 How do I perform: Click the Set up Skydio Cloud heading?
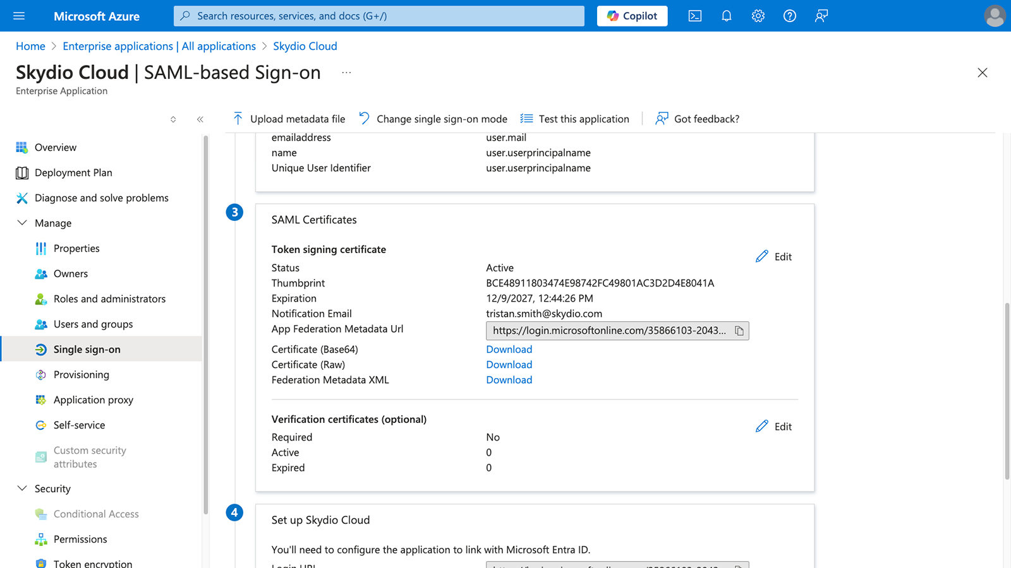click(320, 520)
